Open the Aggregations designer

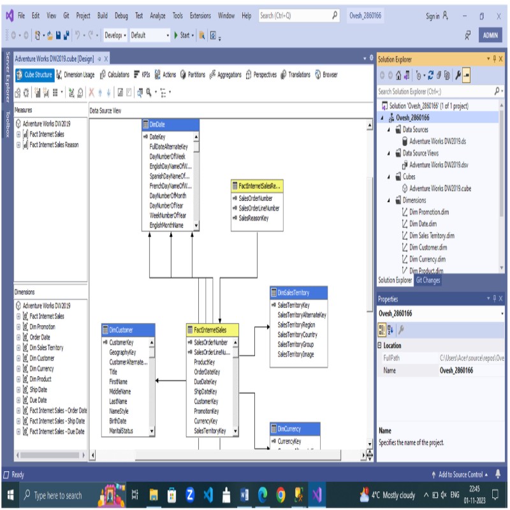click(x=229, y=75)
